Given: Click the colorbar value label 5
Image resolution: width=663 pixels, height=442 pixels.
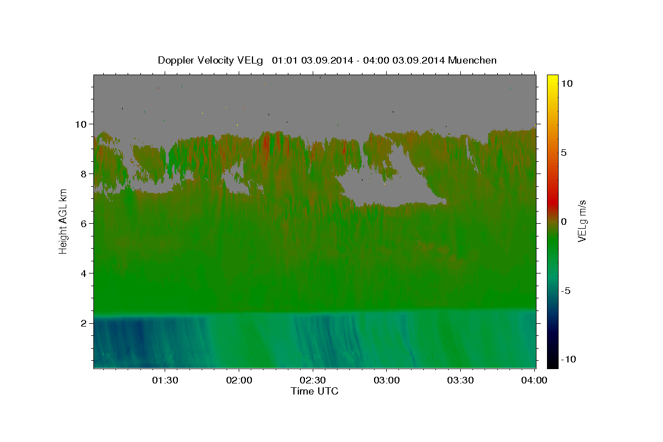Looking at the screenshot, I should pyautogui.click(x=564, y=152).
